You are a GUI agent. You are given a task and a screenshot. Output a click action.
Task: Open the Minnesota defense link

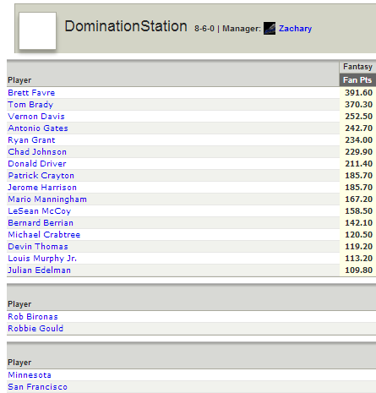30,375
